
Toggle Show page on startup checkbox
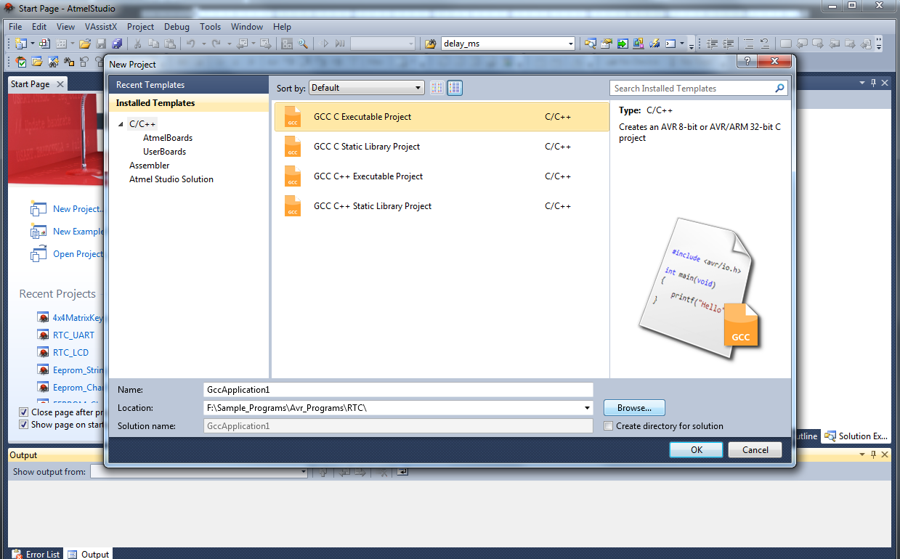(x=24, y=425)
